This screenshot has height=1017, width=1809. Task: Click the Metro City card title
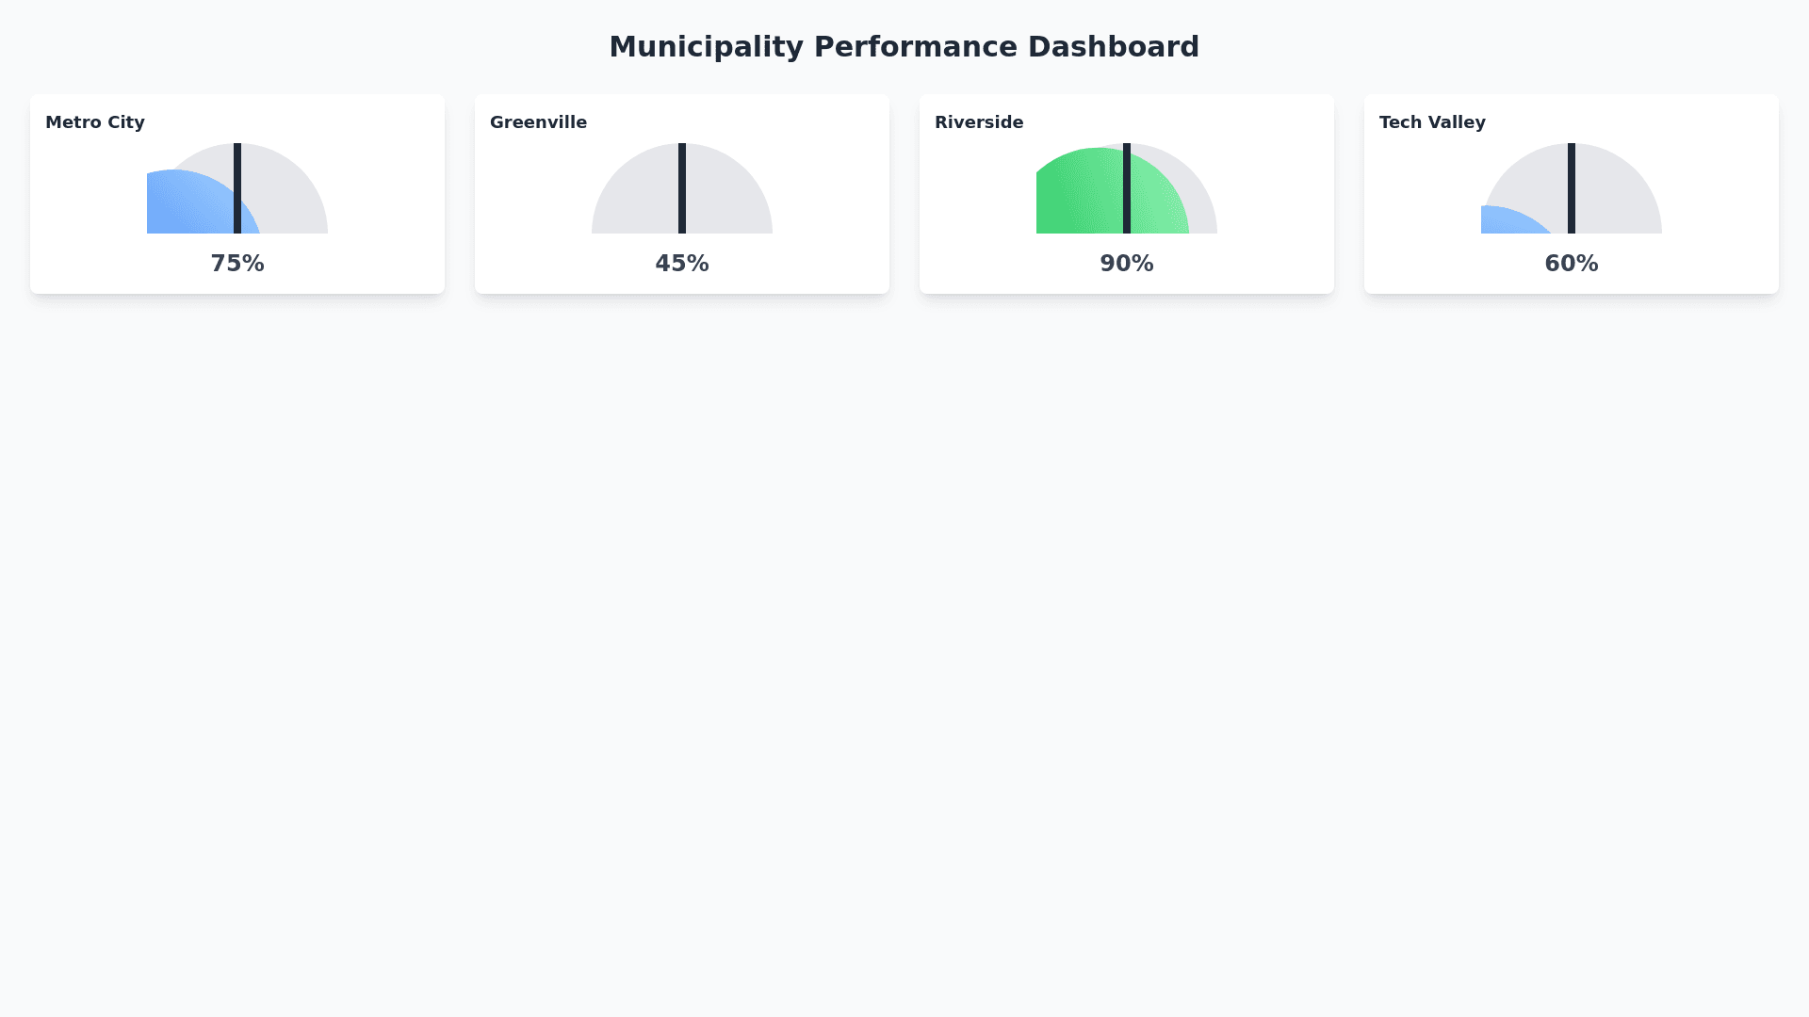95,122
